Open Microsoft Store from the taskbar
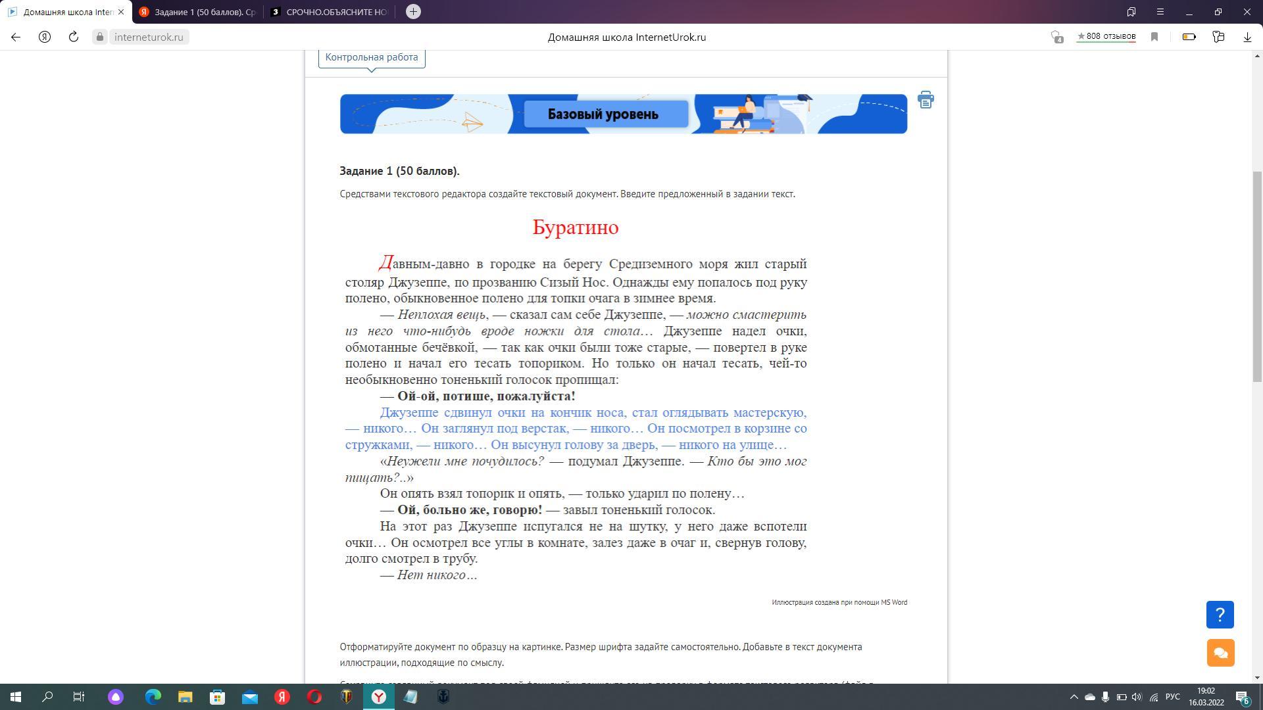The width and height of the screenshot is (1263, 710). (217, 697)
